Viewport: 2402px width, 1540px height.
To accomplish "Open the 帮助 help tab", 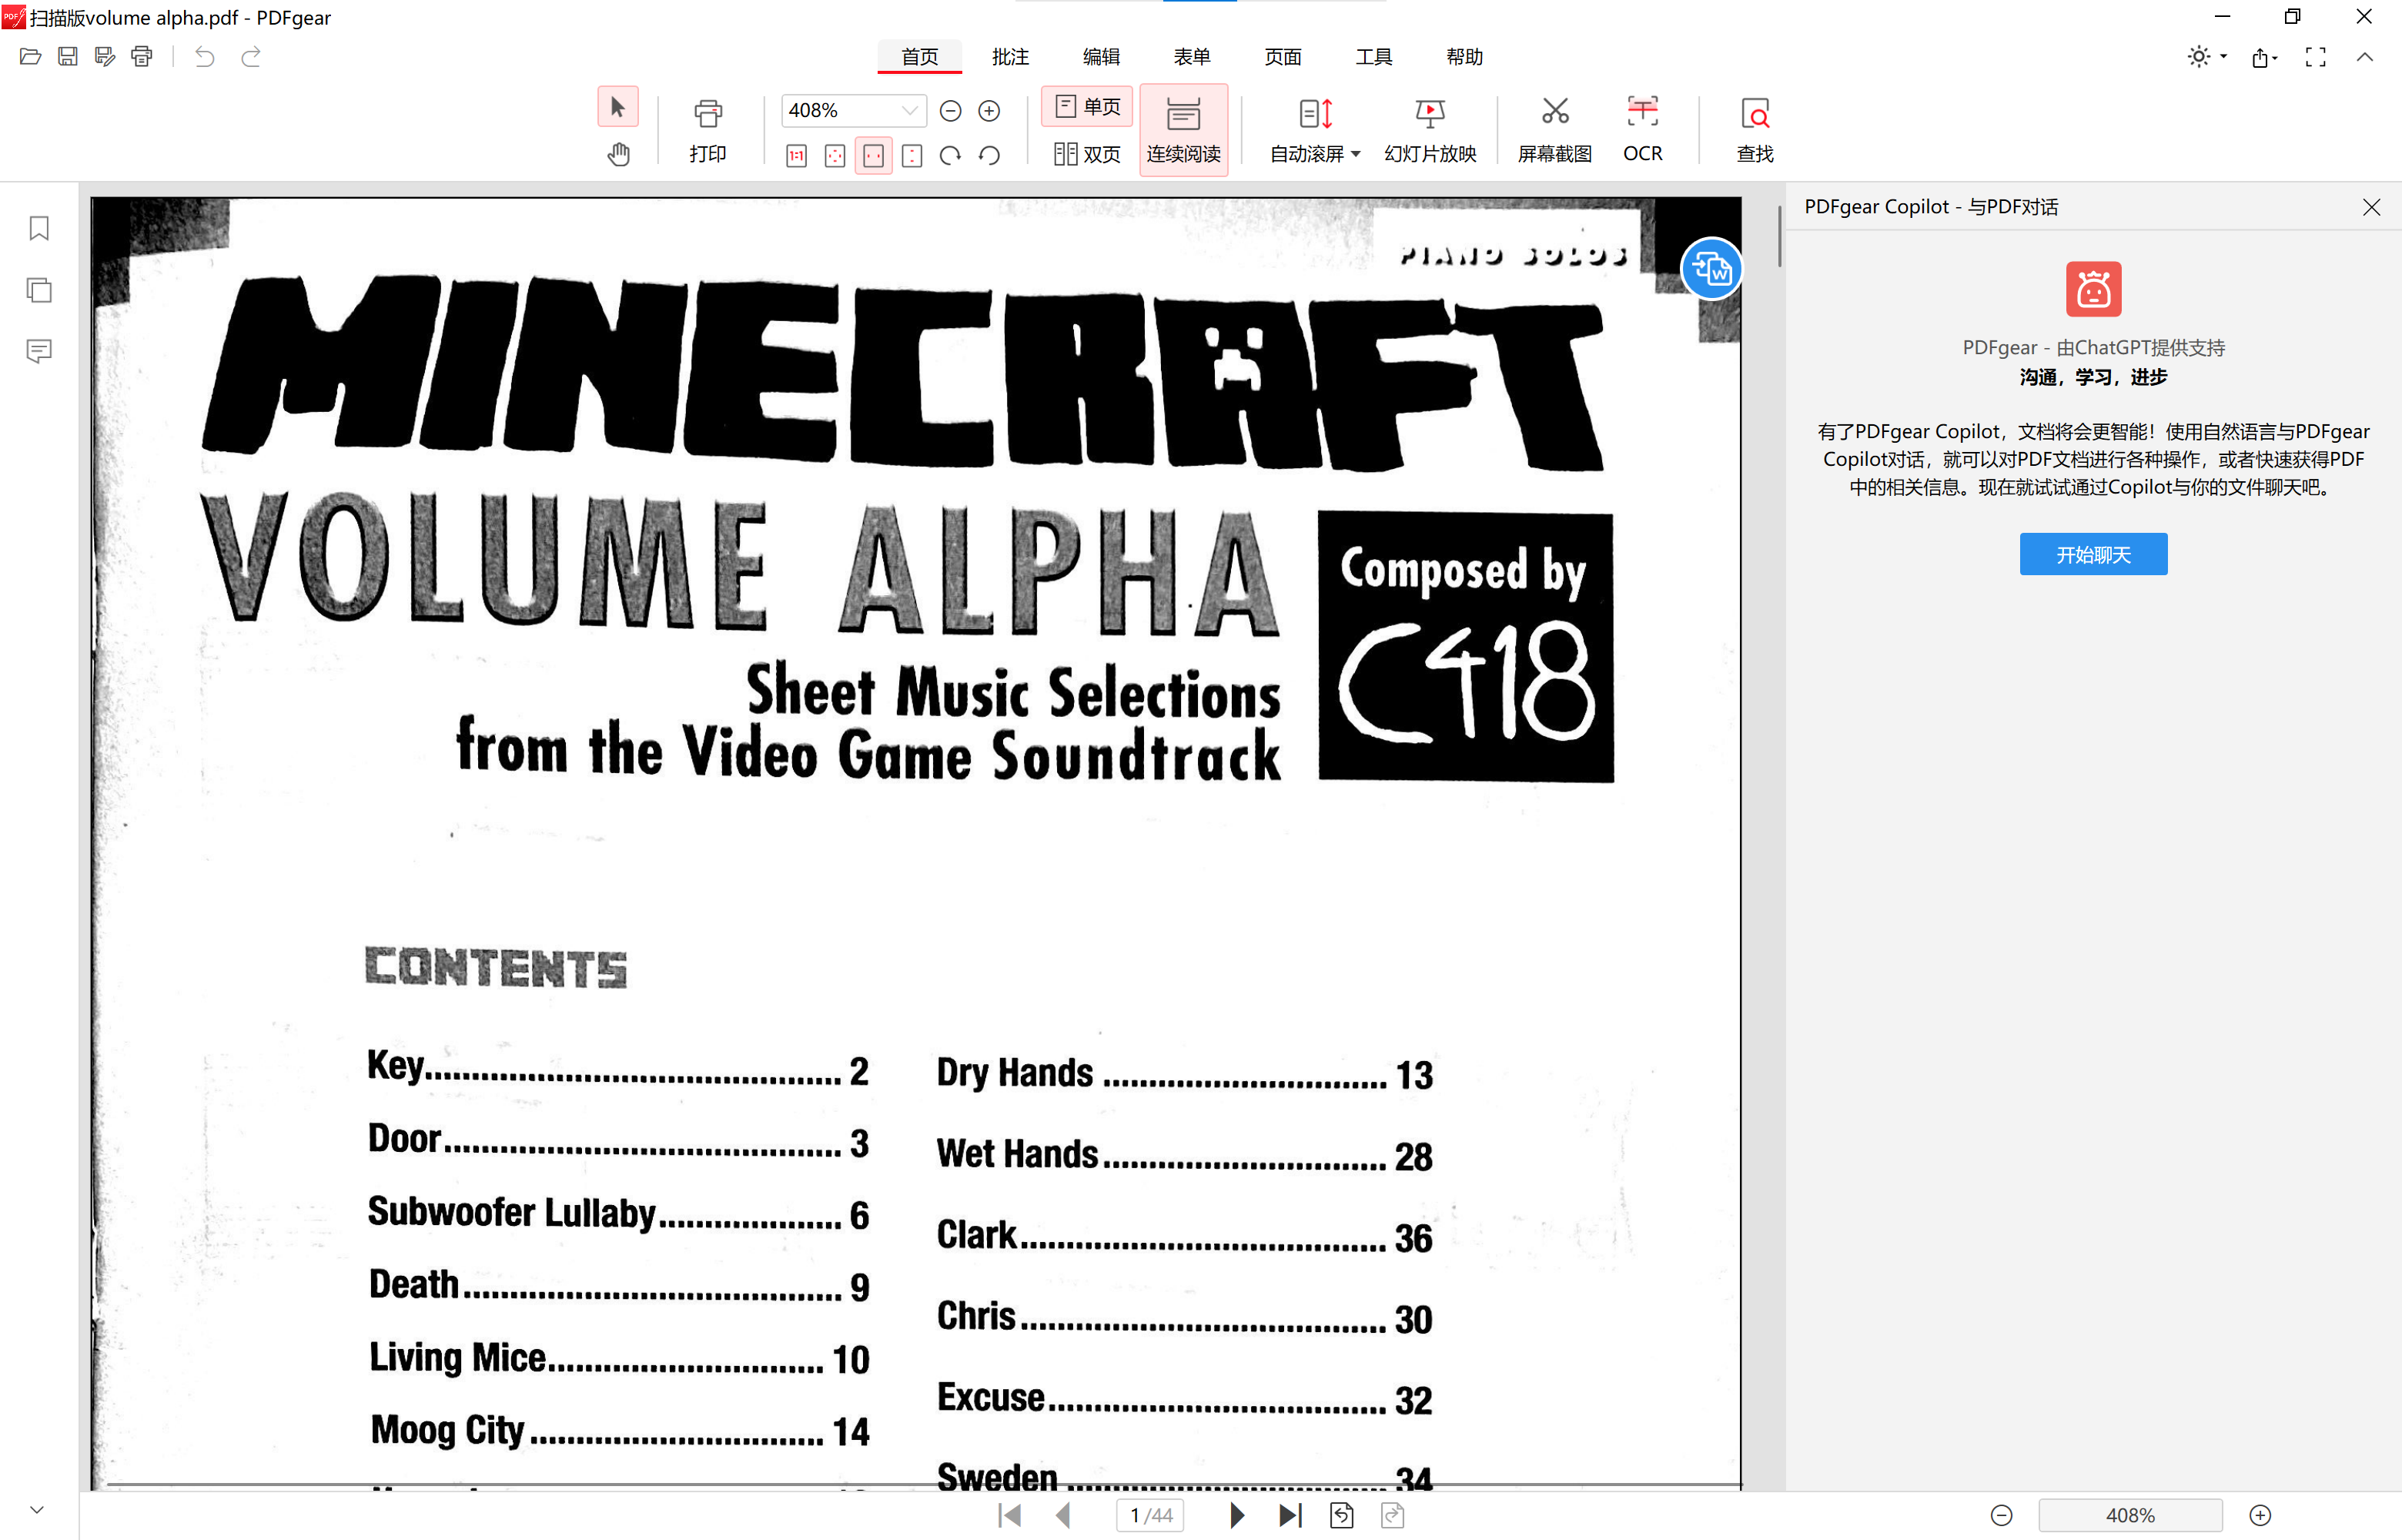I will tap(1465, 57).
